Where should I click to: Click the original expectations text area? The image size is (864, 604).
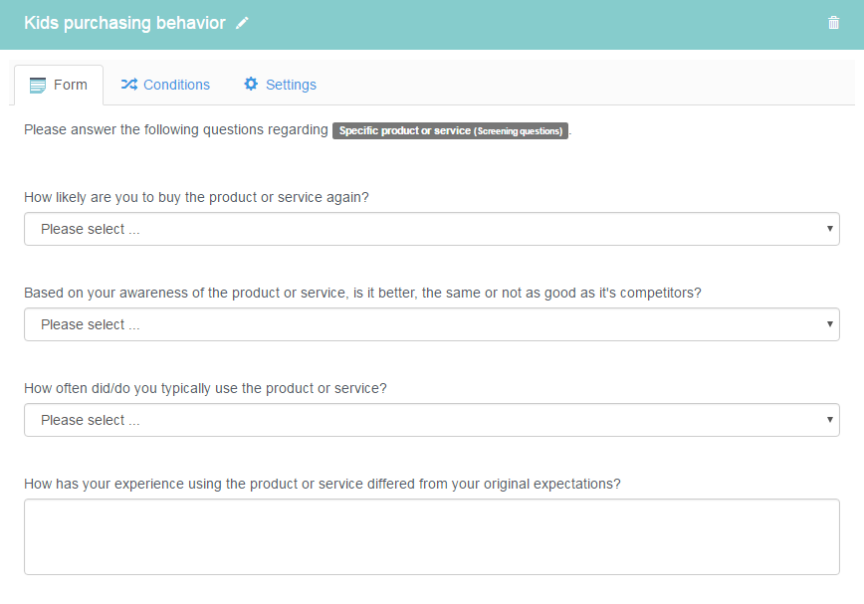[x=431, y=536]
